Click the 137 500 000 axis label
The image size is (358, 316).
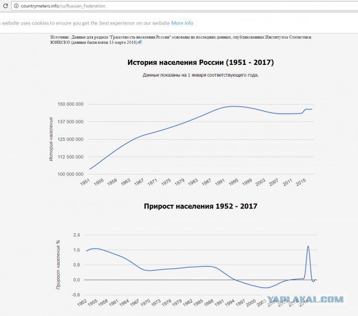(x=70, y=122)
